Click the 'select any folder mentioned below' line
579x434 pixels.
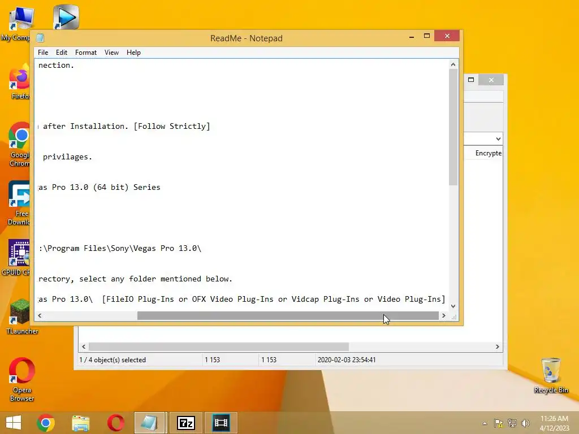[135, 279]
